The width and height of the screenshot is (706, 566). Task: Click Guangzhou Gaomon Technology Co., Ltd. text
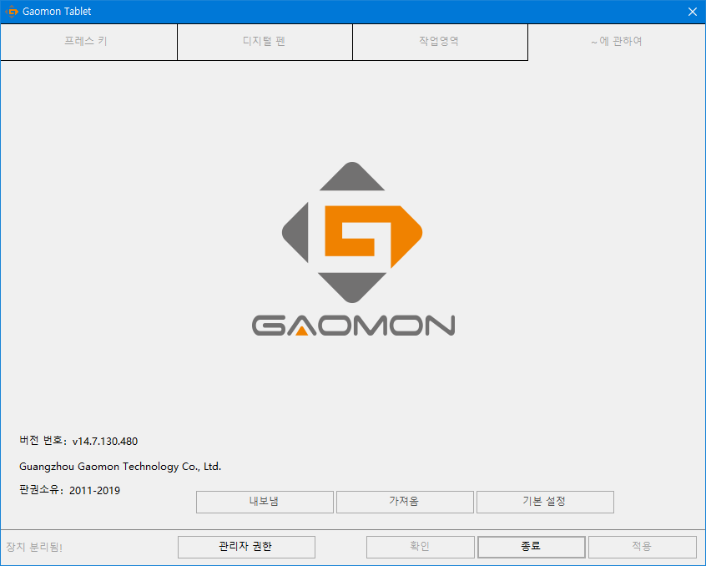(x=120, y=467)
